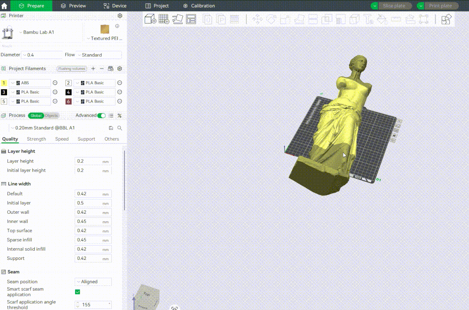The height and width of the screenshot is (310, 469).
Task: Add a filament with the plus icon
Action: tap(93, 68)
